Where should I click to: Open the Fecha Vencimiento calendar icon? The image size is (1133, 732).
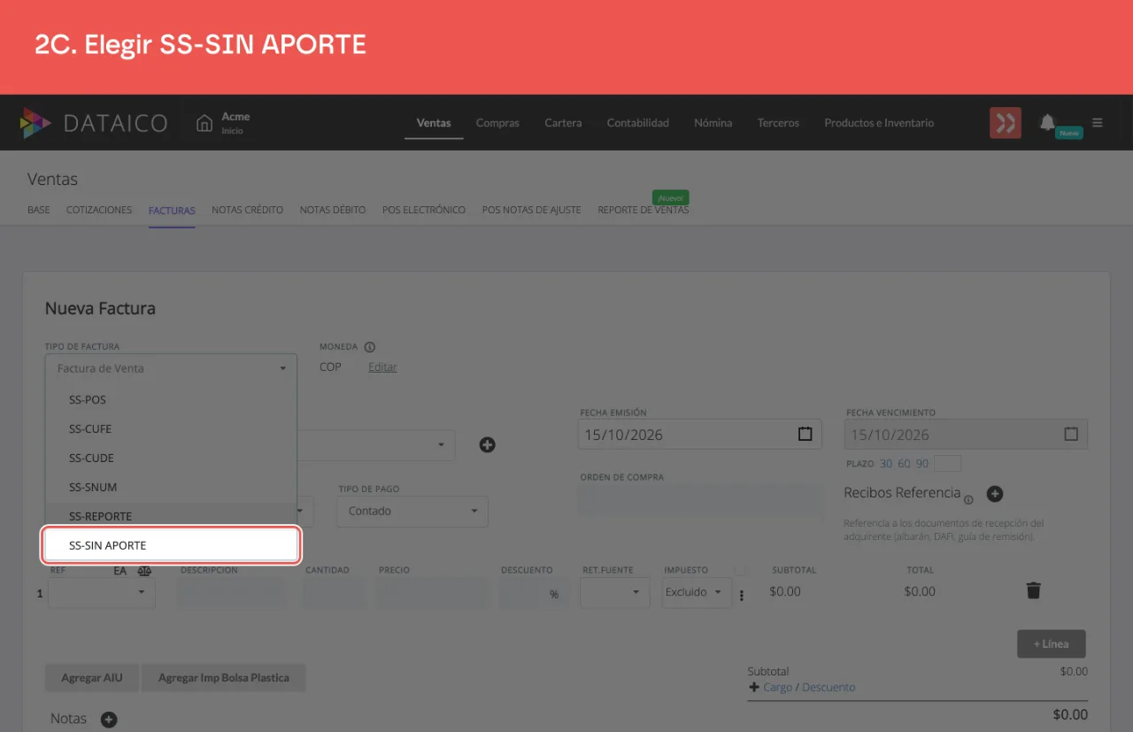click(x=1071, y=434)
